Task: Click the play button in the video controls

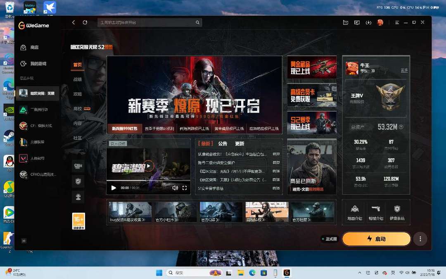Action: 114,188
